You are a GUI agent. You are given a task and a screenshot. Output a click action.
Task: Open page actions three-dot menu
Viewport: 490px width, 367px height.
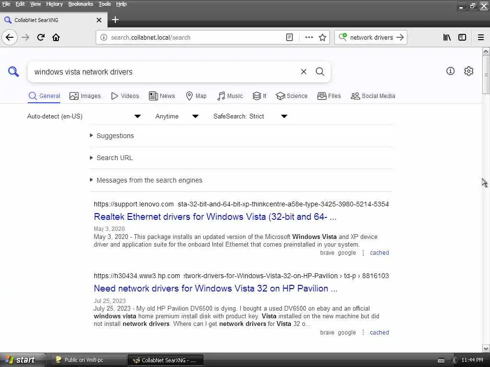pyautogui.click(x=309, y=37)
